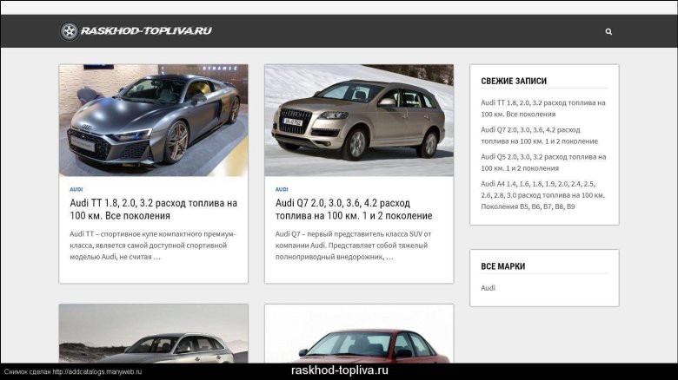
Task: Open the beige Audi Q7 SUV thumbnail
Action: 358,120
